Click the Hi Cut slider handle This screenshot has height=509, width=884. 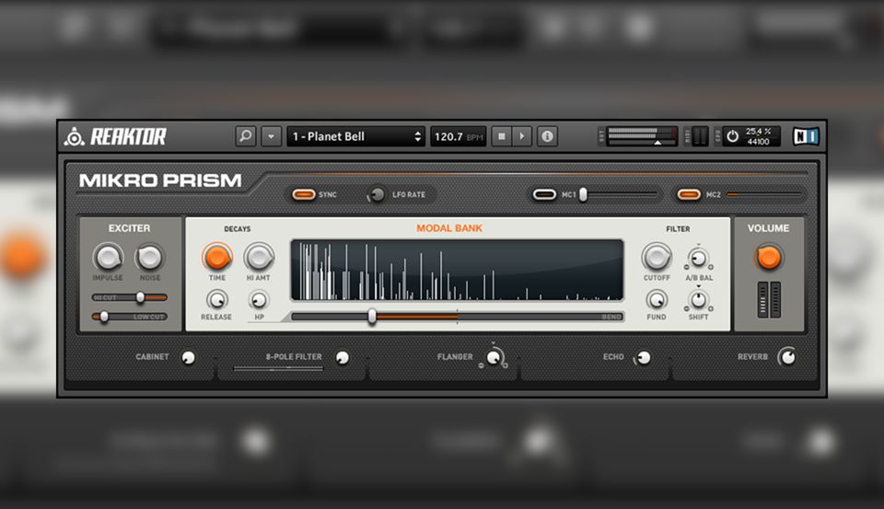click(x=140, y=297)
